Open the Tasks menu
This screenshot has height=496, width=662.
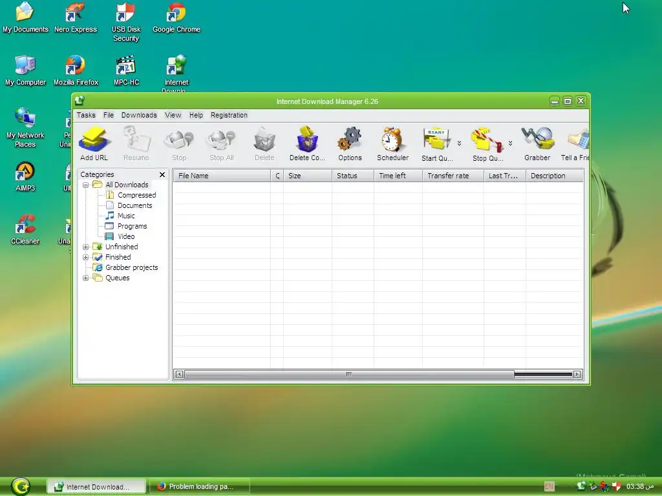[86, 115]
